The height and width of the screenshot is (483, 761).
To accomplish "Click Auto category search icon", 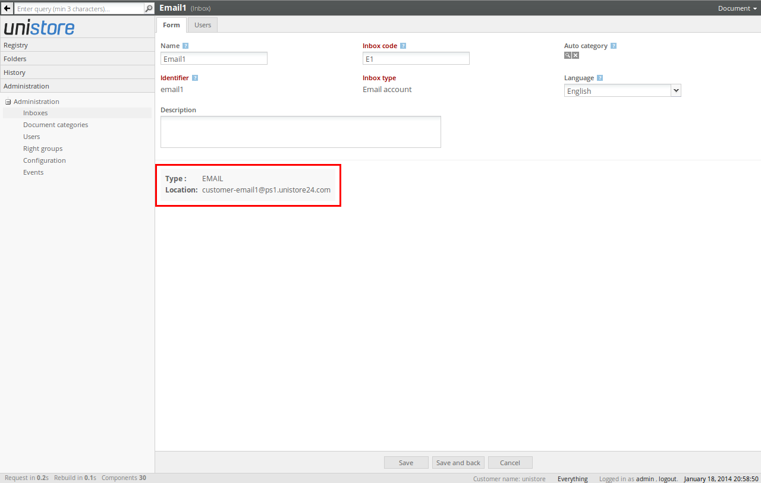I will 568,55.
